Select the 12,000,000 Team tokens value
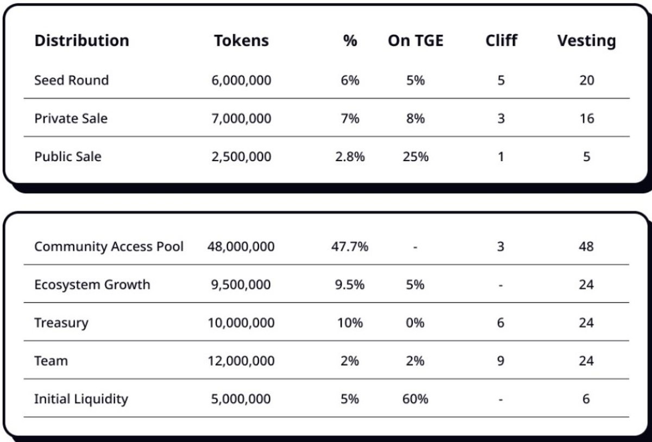This screenshot has height=442, width=652. pyautogui.click(x=241, y=361)
